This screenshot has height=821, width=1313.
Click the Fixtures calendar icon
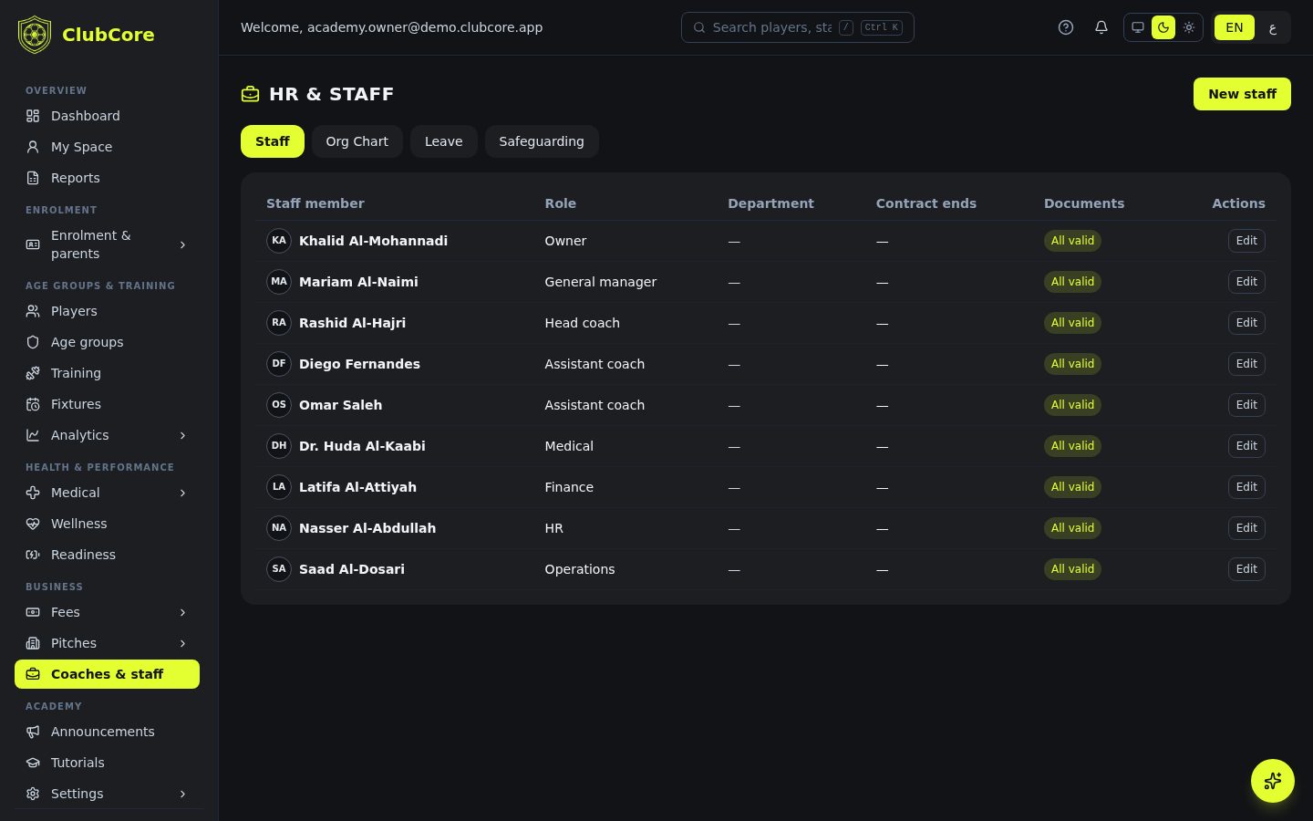33,404
